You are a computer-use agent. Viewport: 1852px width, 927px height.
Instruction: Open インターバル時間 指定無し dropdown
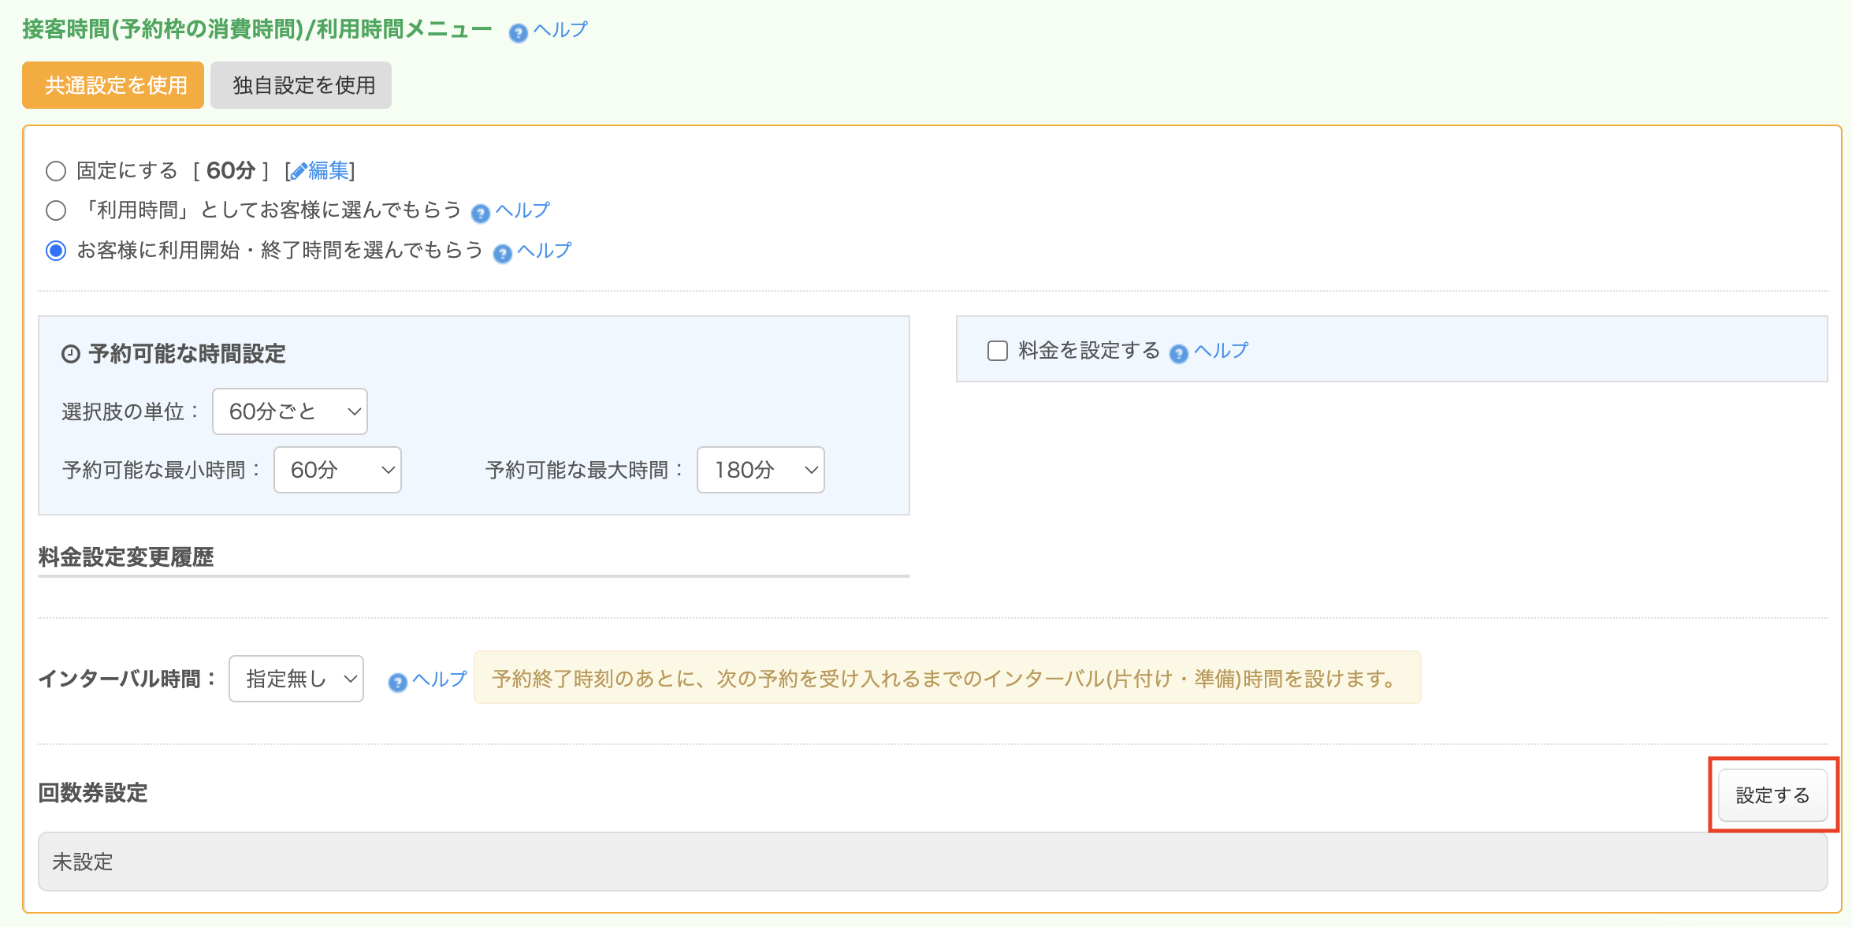coord(296,679)
